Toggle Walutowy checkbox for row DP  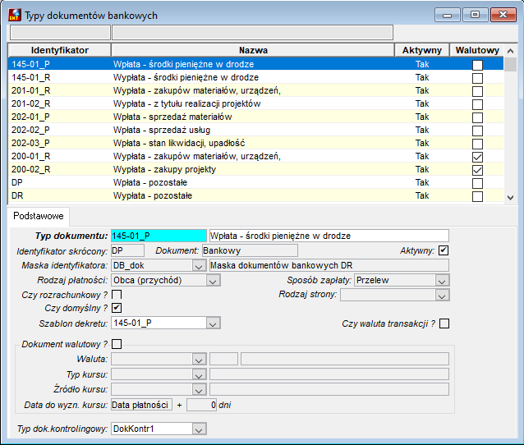point(477,183)
